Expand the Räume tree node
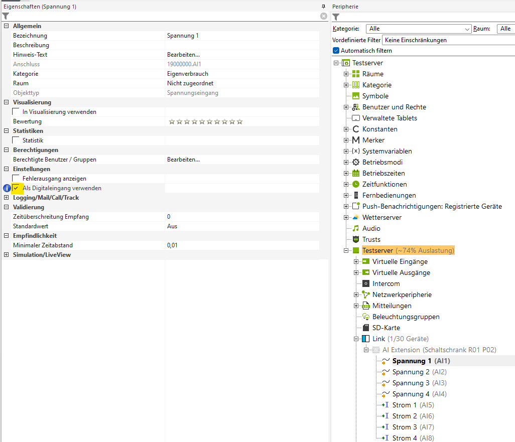 click(x=346, y=74)
